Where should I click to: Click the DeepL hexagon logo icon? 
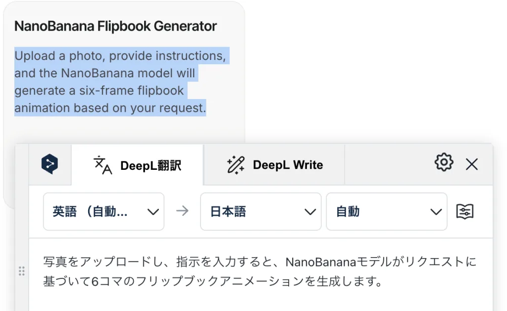(x=50, y=164)
